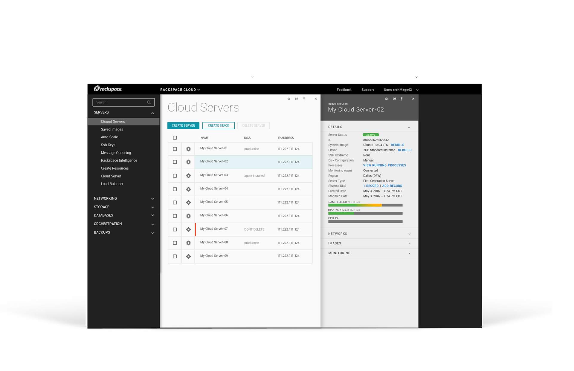Expand the Storage sidebar section
Screen dimensions: 574x371
pyautogui.click(x=152, y=207)
